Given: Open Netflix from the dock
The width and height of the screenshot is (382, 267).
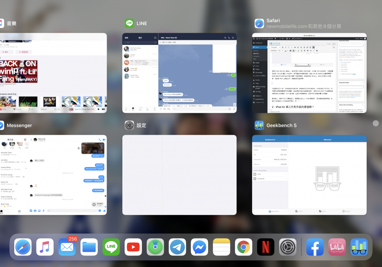Looking at the screenshot, I should click(x=266, y=247).
